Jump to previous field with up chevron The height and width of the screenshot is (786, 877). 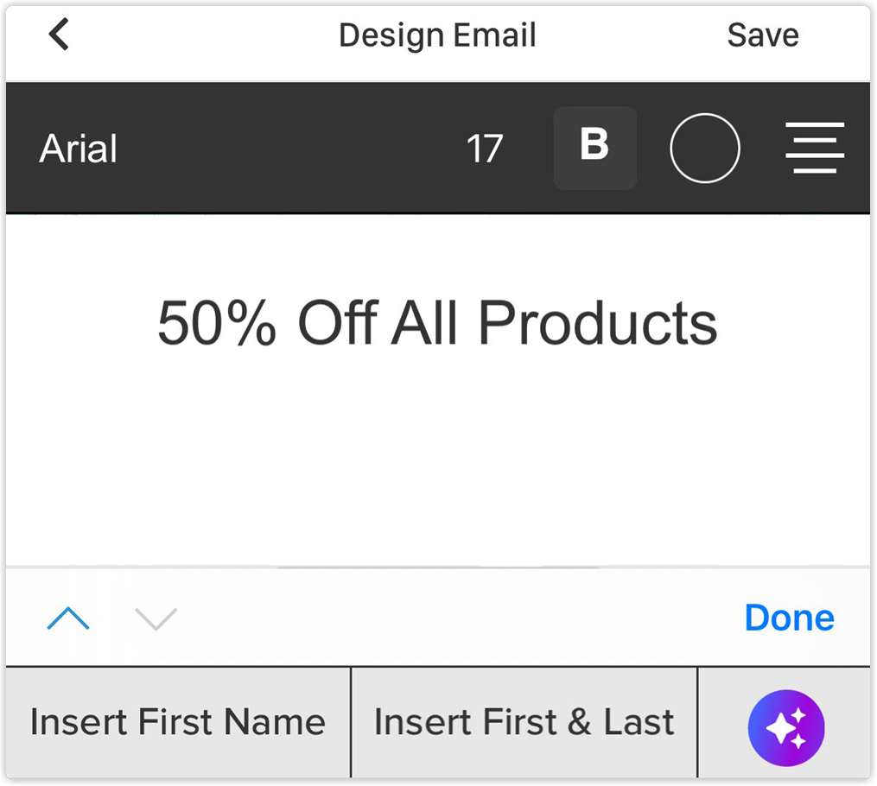pos(68,618)
